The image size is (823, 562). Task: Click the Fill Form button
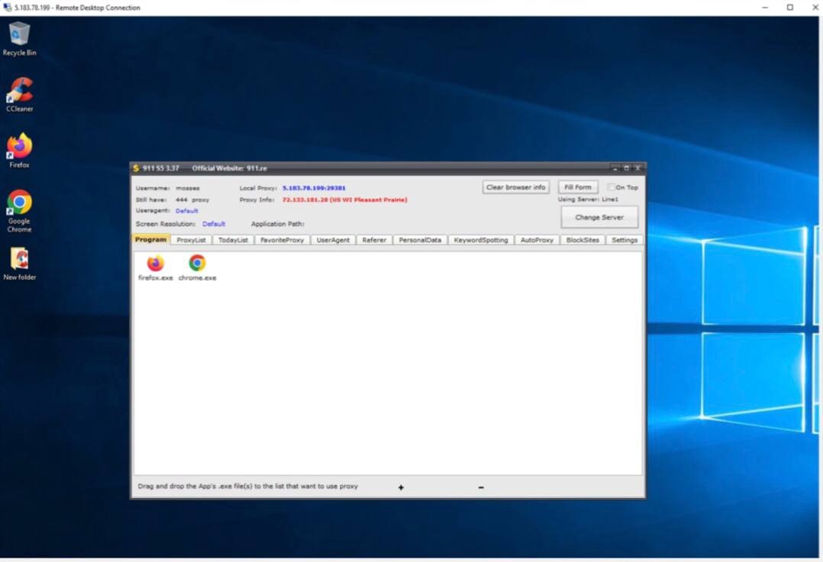click(x=577, y=187)
